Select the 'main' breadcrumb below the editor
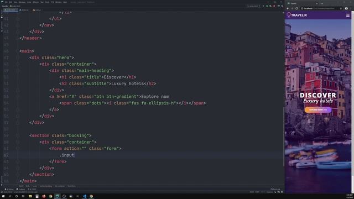Viewport: 354px width, 199px height. coord(35,186)
